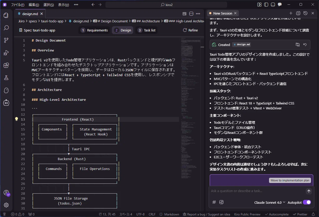Select the design.md editor tab
This screenshot has height=217, width=319.
tap(30, 14)
